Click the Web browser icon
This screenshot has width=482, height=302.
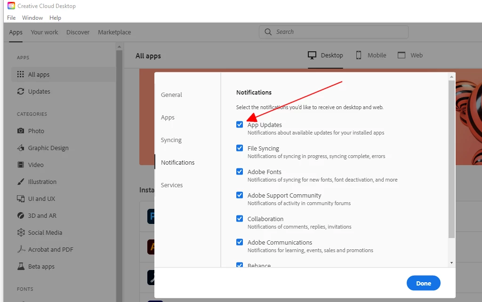point(402,56)
